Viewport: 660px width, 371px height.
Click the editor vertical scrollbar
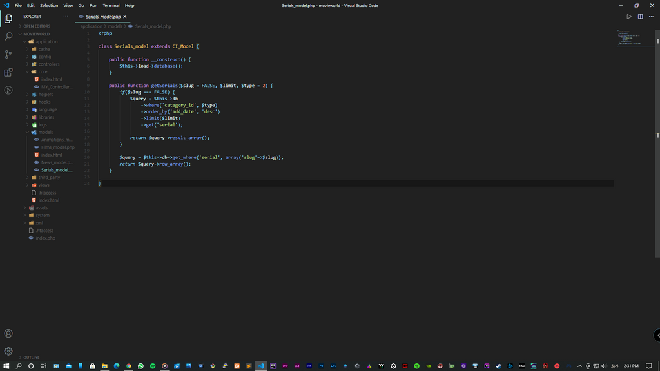[657, 144]
